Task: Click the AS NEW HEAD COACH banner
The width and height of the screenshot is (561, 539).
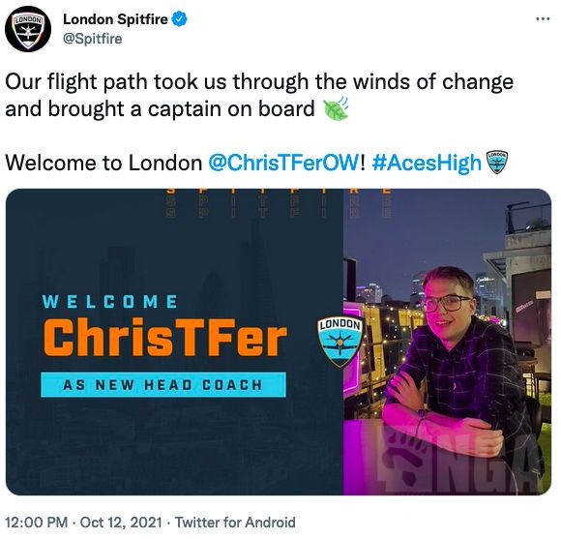Action: click(x=163, y=385)
